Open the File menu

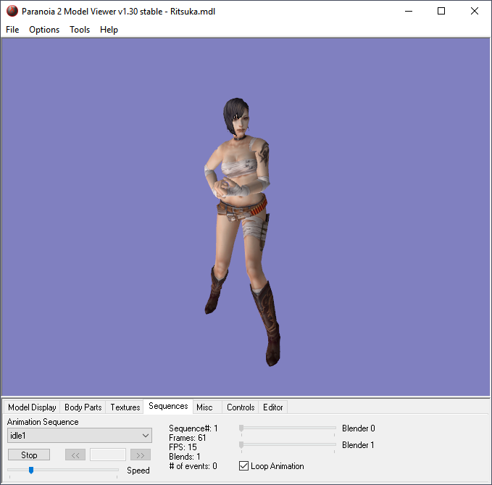[x=12, y=30]
